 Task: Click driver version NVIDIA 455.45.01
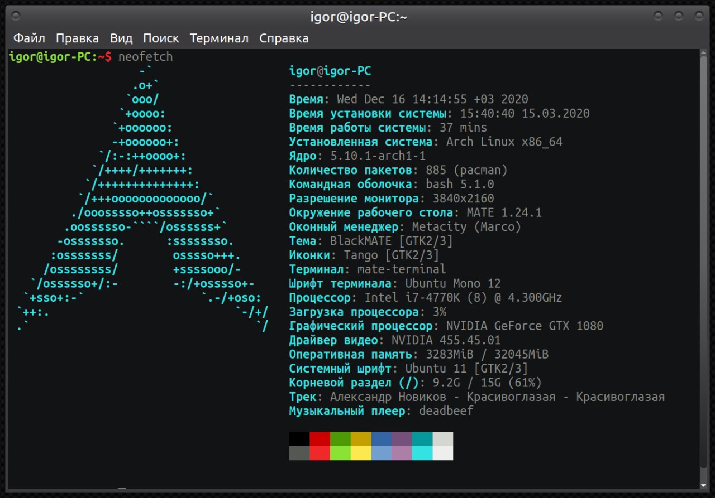click(x=446, y=340)
